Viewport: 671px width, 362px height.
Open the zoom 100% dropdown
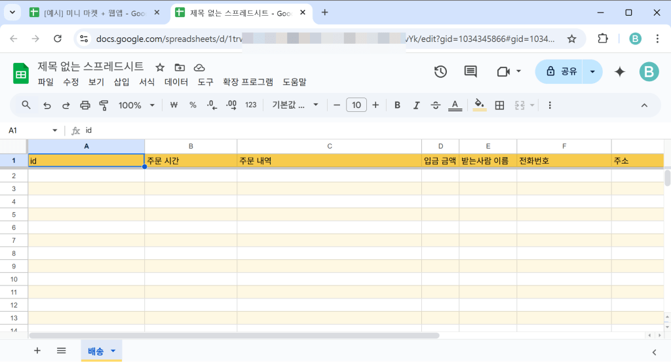pyautogui.click(x=136, y=105)
